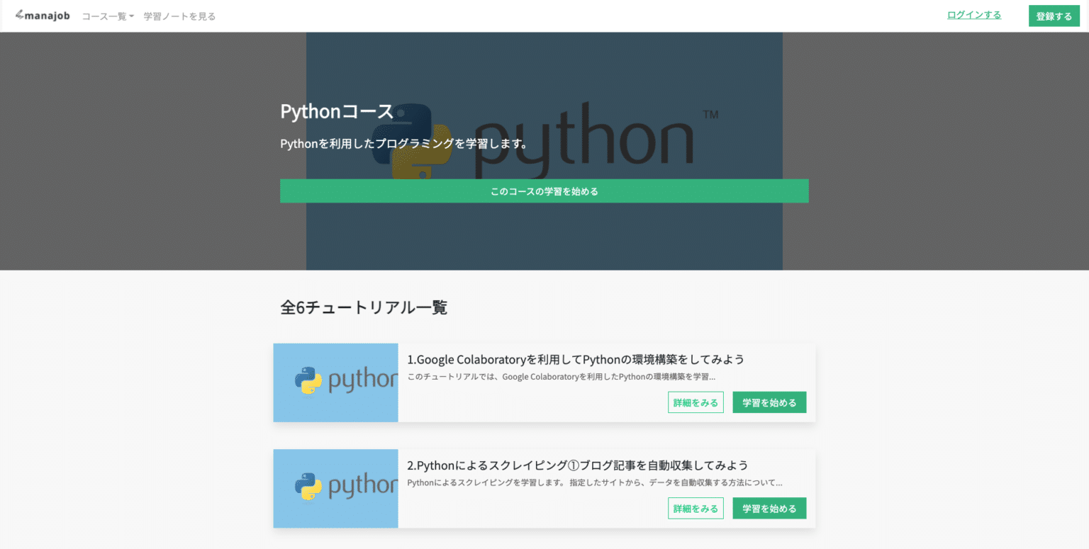Viewport: 1089px width, 549px height.
Task: Click 詳細をみる for the scraping tutorial
Action: tap(695, 508)
